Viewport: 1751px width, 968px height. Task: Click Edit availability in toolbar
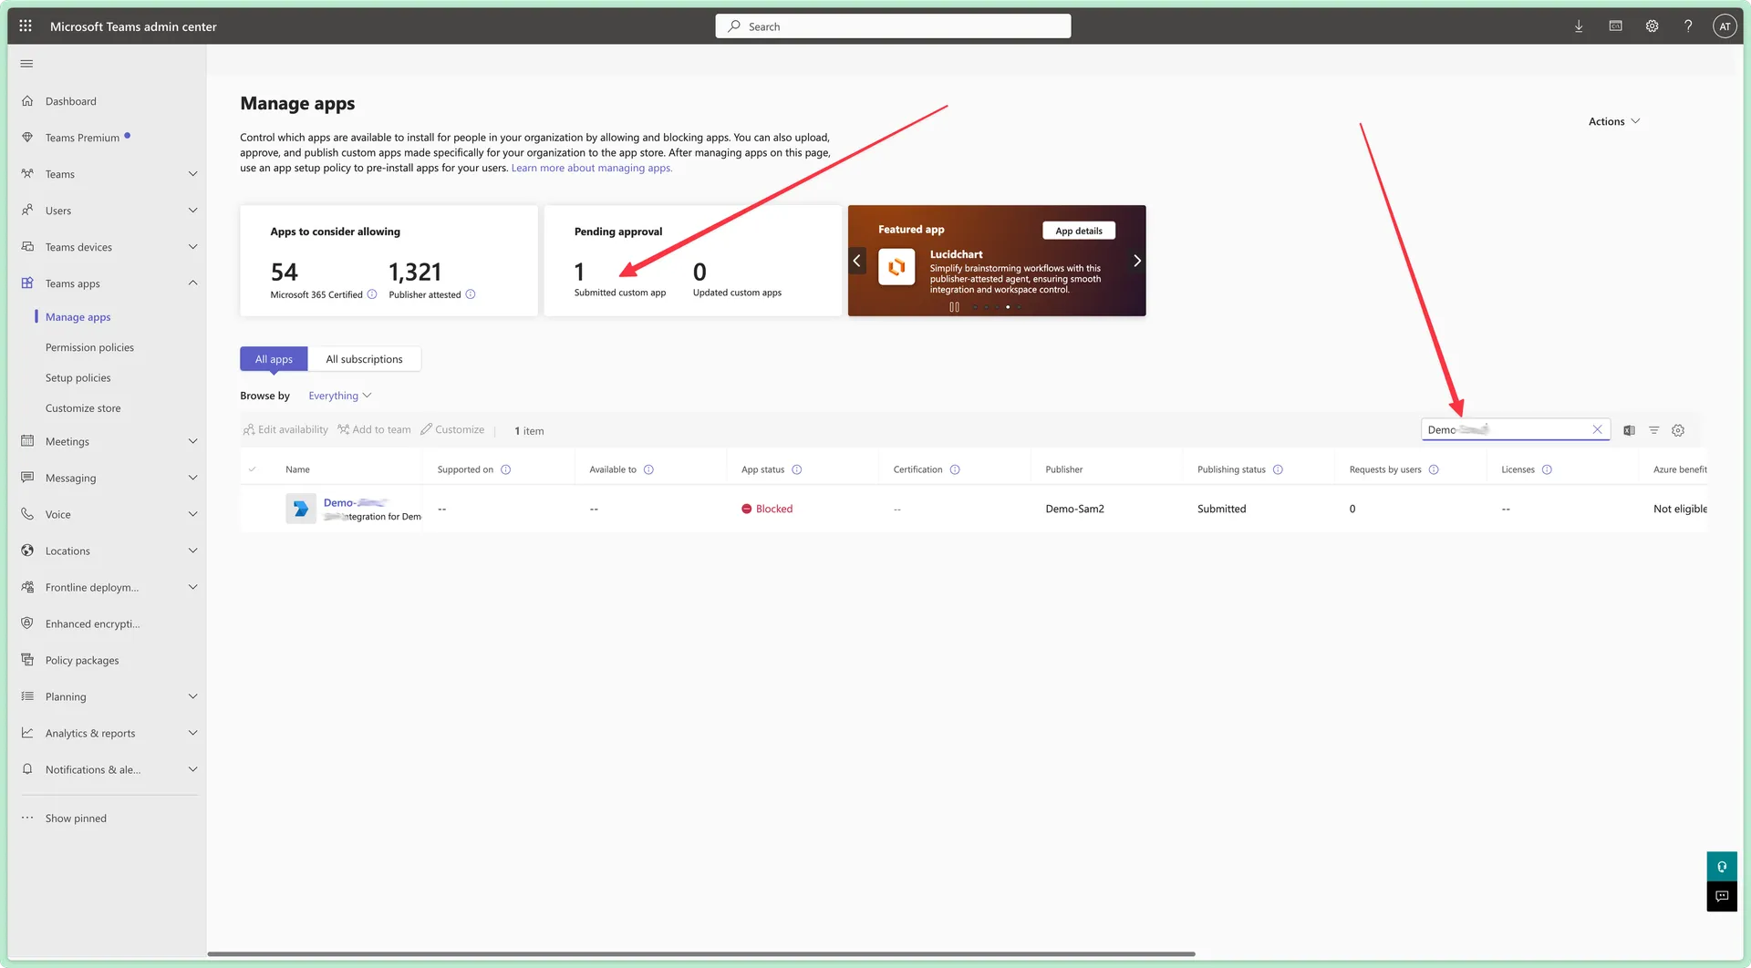(x=285, y=429)
